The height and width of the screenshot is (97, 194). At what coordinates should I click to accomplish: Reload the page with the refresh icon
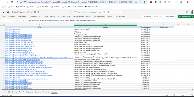(x=12, y=2)
